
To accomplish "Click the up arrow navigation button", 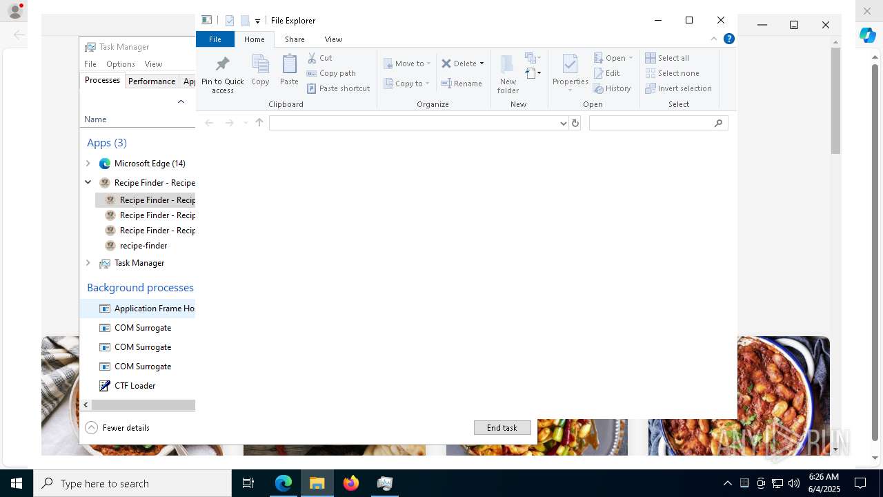I will [259, 123].
